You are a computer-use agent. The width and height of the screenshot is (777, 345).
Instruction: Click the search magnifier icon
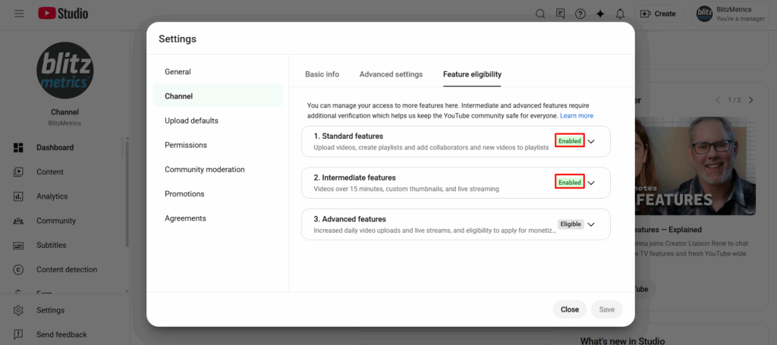point(540,14)
